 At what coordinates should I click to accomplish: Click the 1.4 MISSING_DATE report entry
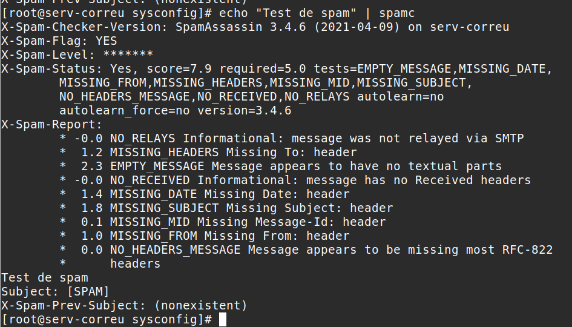coord(214,194)
